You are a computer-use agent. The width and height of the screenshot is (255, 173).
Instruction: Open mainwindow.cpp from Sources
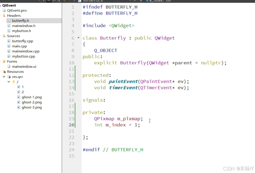pos(26,51)
